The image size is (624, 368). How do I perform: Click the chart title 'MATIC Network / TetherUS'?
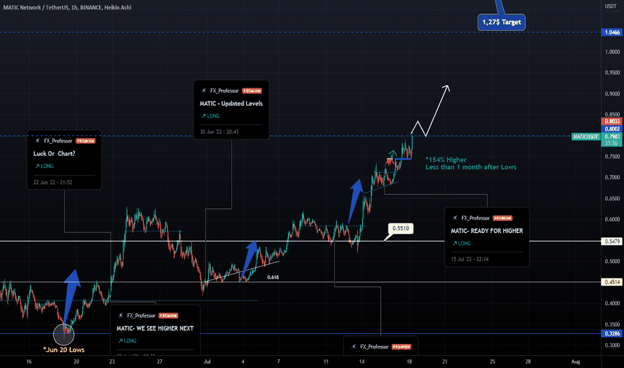pos(35,7)
